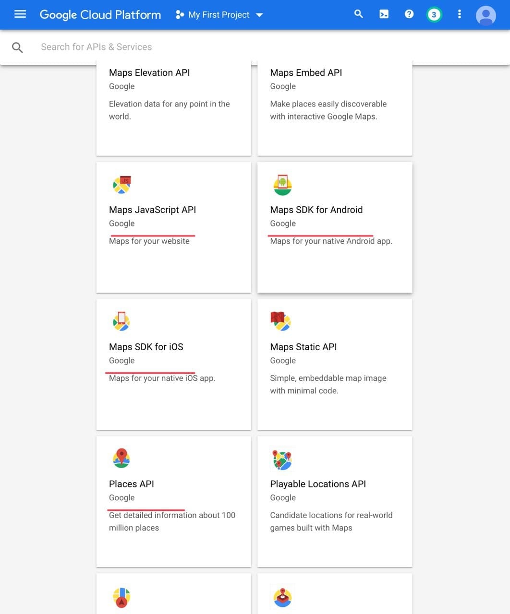Click the Google Cloud Platform logo text

point(100,15)
